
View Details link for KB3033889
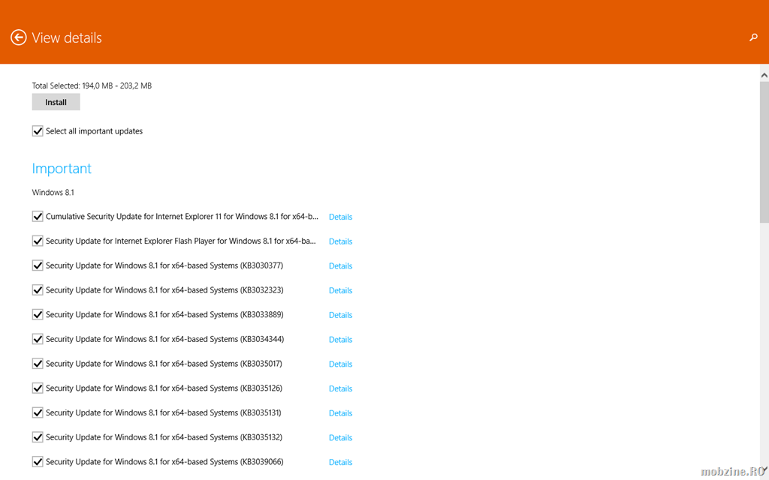[x=340, y=315]
